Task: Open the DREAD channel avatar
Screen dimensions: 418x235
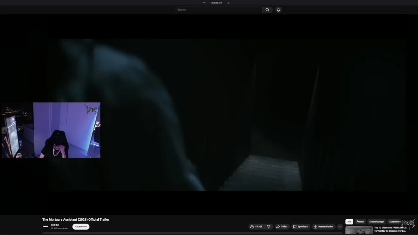Action: [46, 227]
